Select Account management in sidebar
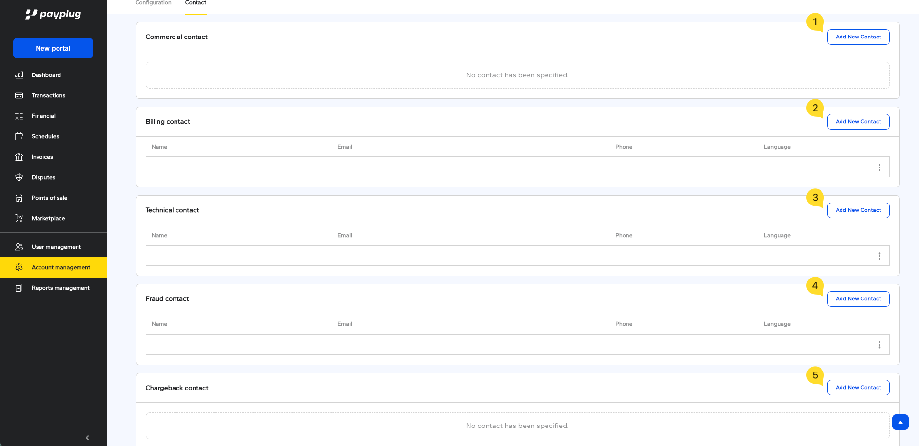The height and width of the screenshot is (446, 919). click(x=61, y=267)
